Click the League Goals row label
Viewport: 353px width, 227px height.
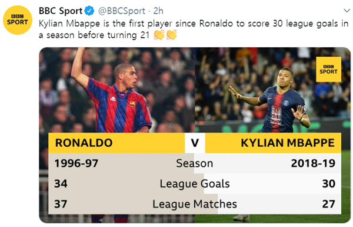click(195, 184)
